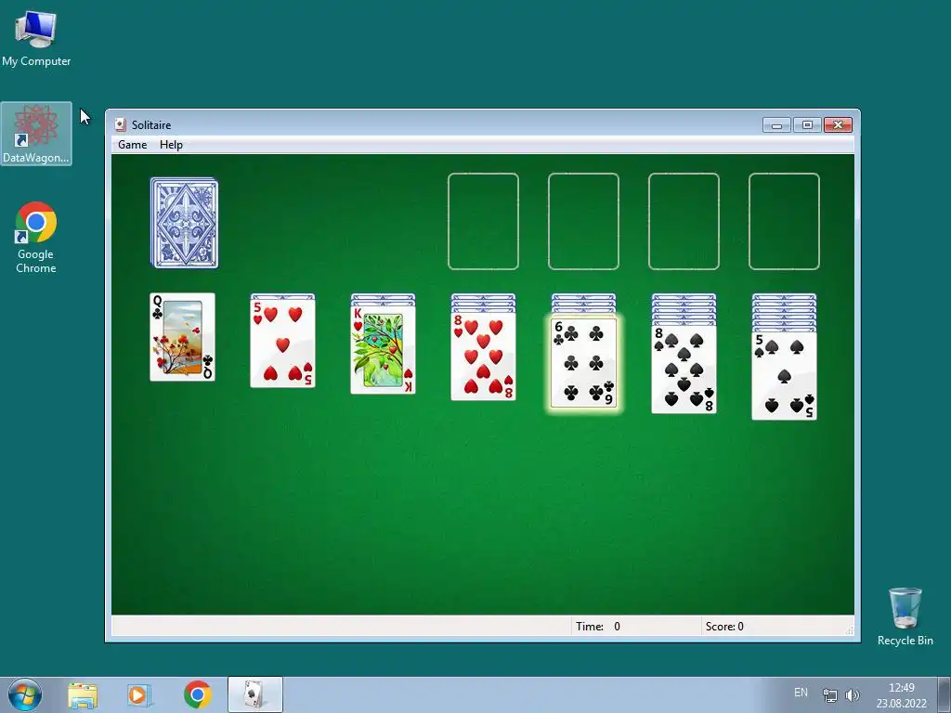Select the Google Chrome desktop shortcut

point(36,238)
